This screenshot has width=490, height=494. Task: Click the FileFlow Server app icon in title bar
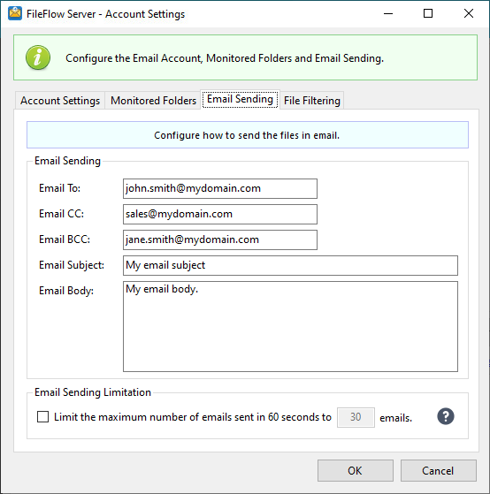pos(15,13)
